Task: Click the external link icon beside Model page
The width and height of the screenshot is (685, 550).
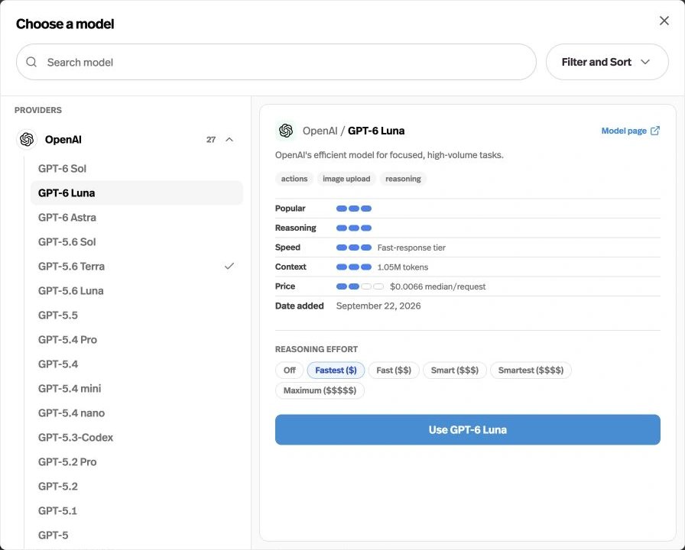Action: point(655,131)
